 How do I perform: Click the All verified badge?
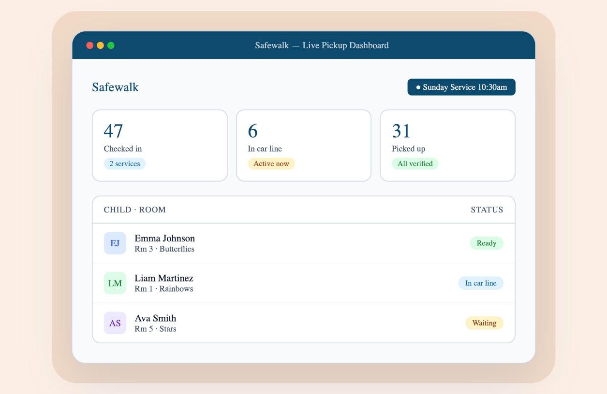(415, 164)
